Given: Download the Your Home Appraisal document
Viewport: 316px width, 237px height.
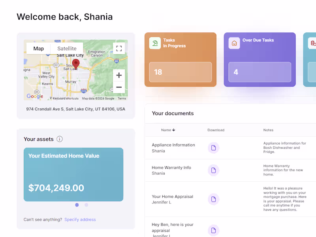Looking at the screenshot, I should pos(213,199).
